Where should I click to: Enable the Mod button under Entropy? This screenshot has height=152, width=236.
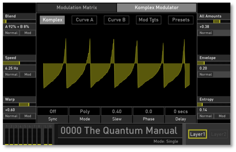pyautogui.click(x=222, y=116)
